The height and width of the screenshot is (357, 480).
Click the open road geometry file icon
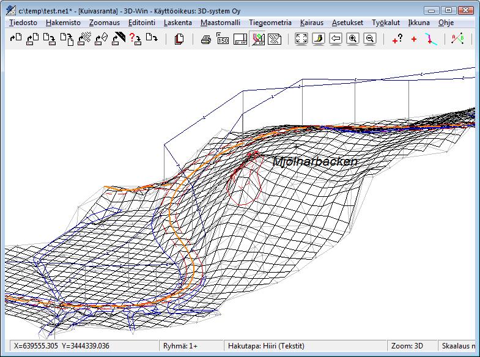click(119, 39)
